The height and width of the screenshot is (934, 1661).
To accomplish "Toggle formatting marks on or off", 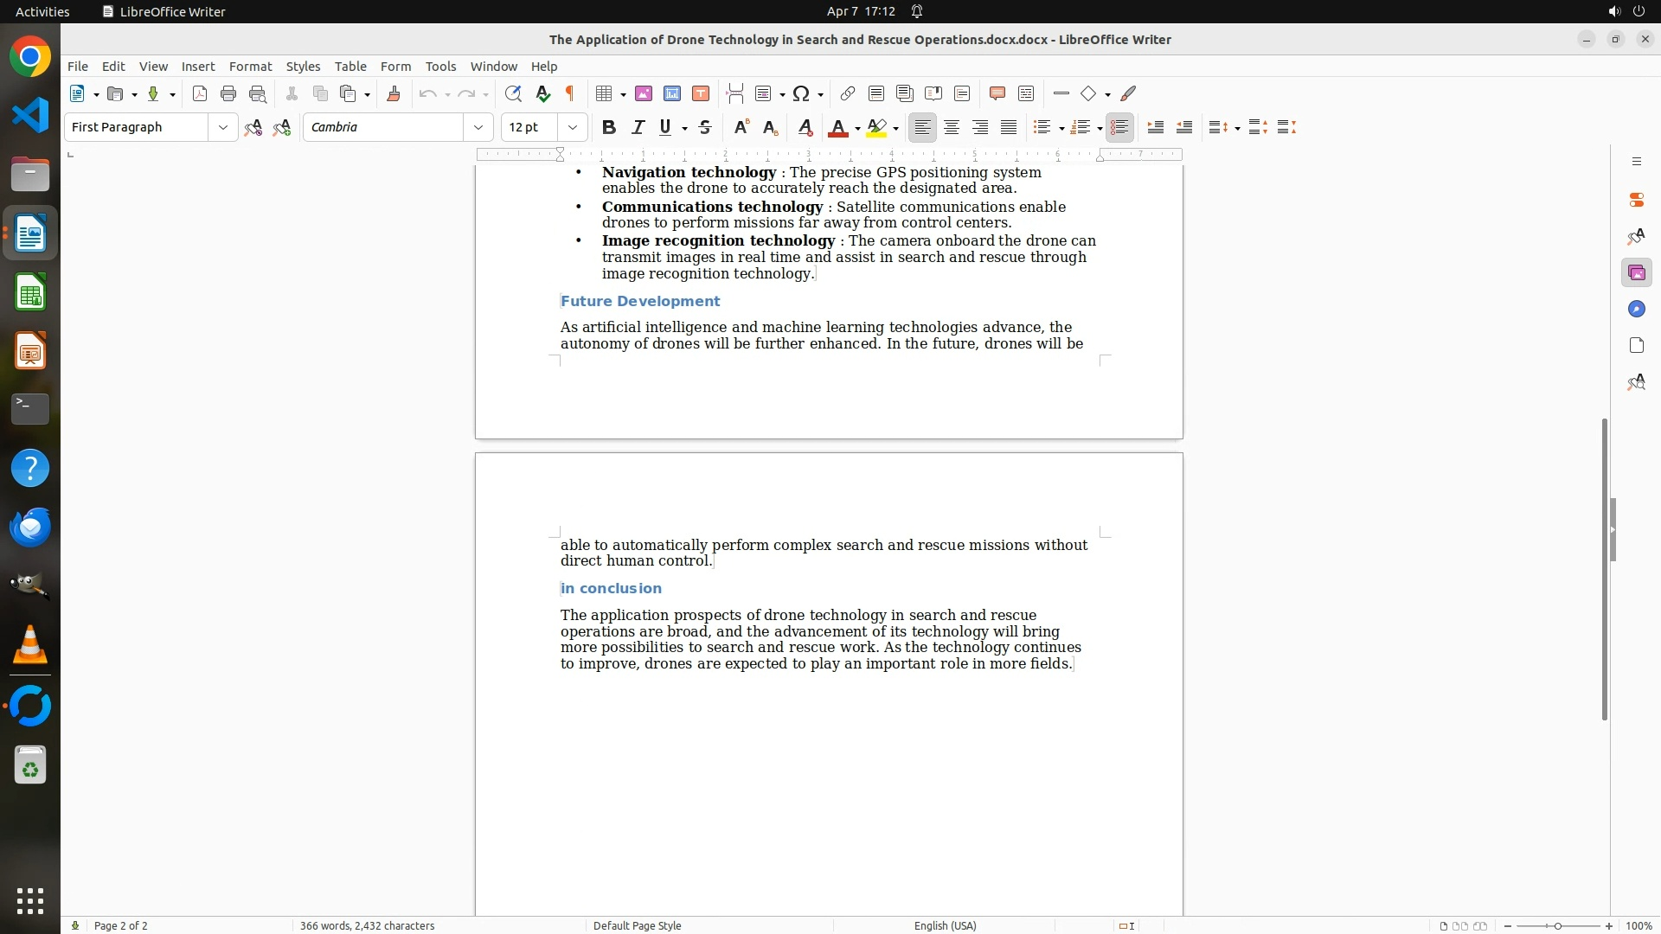I will (x=570, y=94).
